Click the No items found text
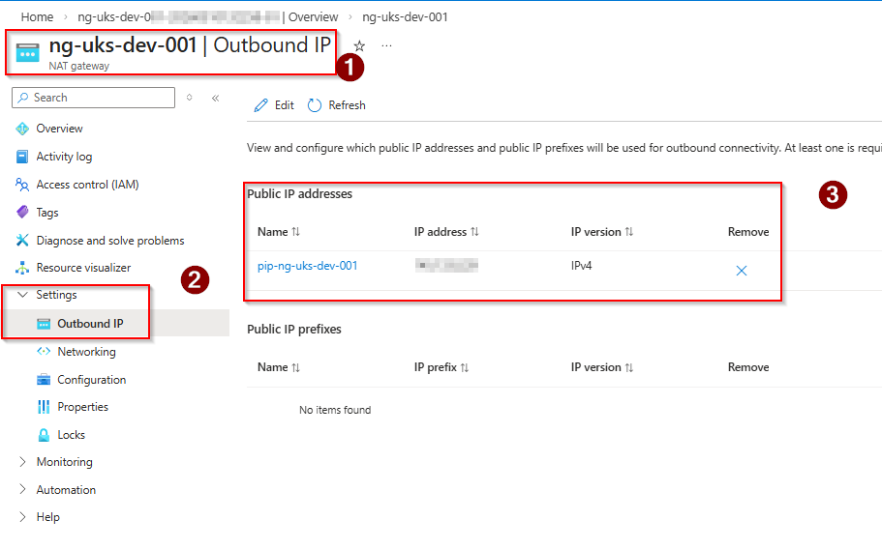 (335, 411)
